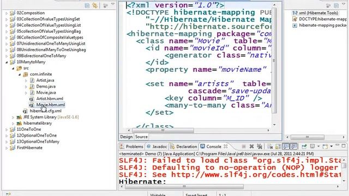Select 08UnidirectionalManyToOneUsingbag project
The image size is (349, 196).
[51, 50]
